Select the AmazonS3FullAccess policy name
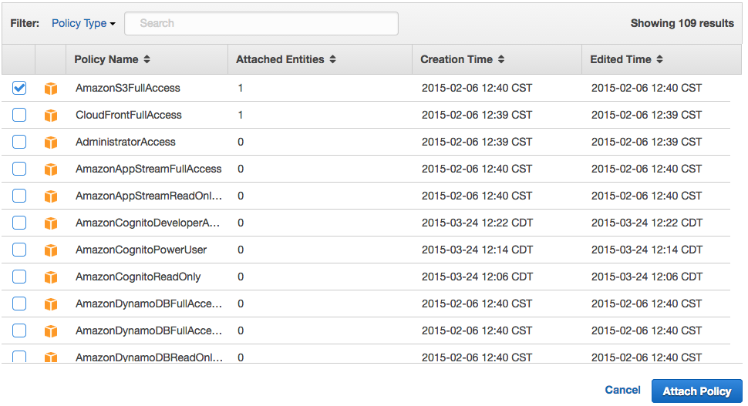 128,88
